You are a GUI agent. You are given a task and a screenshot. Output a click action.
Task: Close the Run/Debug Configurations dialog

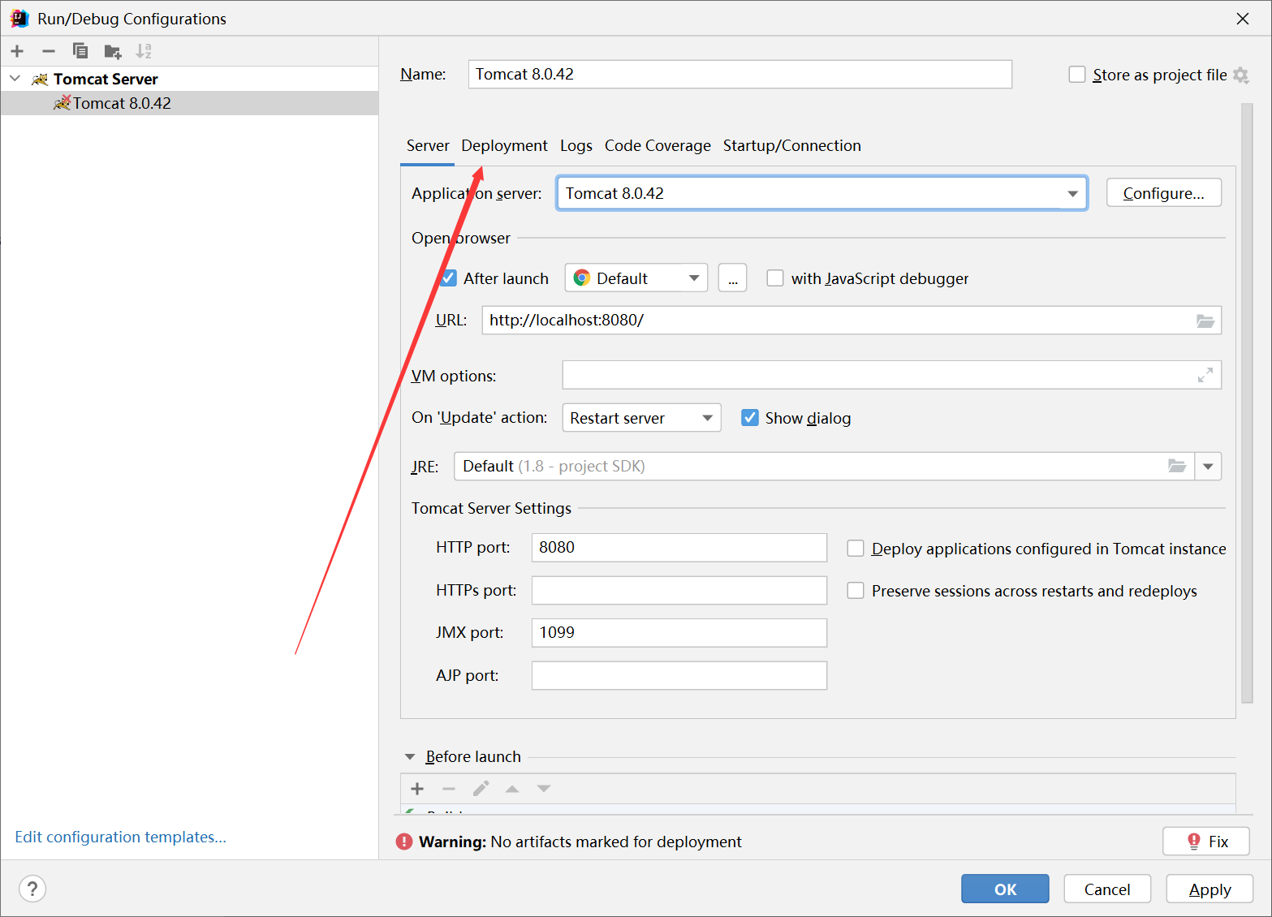1243,19
